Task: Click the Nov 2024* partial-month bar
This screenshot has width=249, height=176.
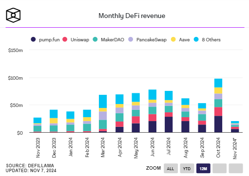Action: click(x=235, y=127)
